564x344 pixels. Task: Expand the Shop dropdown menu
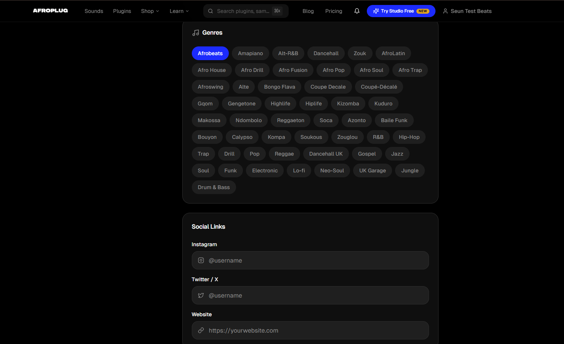coord(150,11)
